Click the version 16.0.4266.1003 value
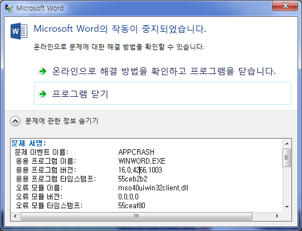 tap(140, 170)
